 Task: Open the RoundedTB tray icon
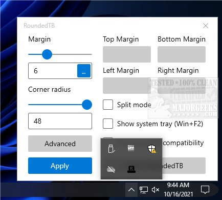[x=131, y=169]
